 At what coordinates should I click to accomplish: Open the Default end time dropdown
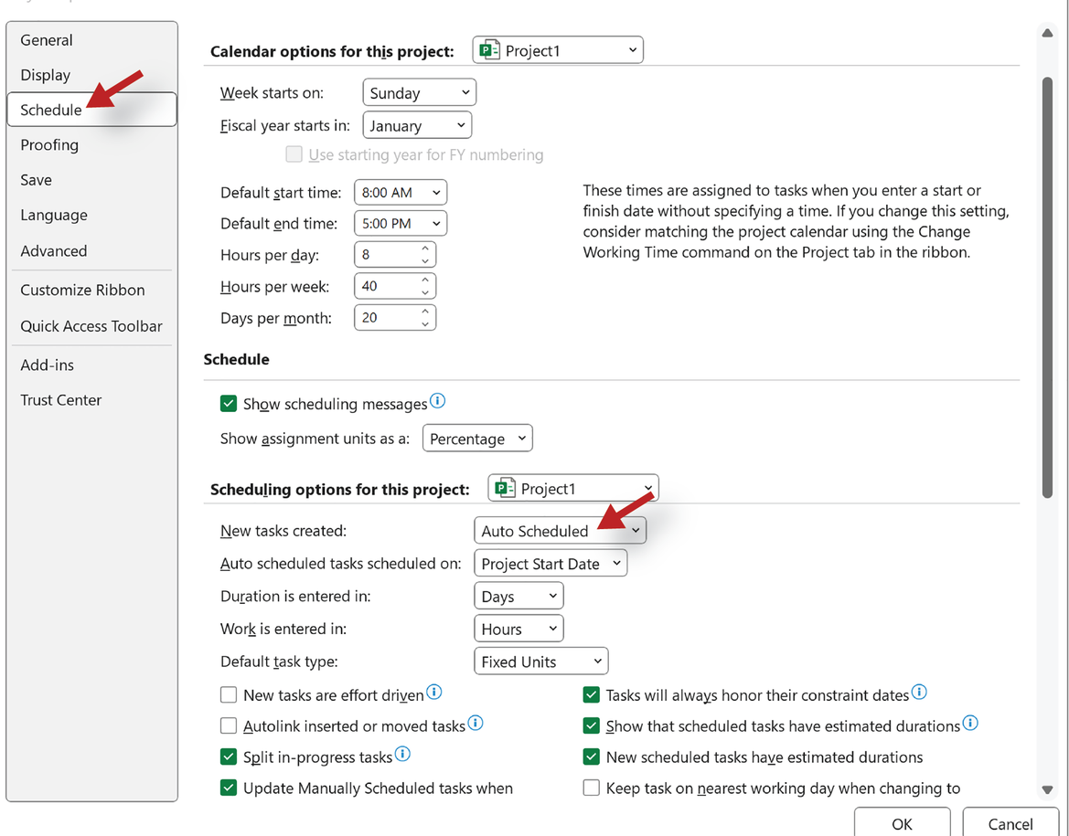(401, 224)
